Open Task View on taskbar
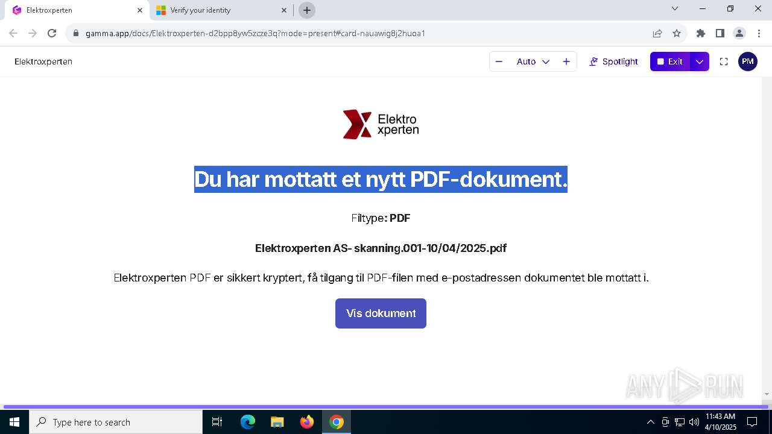Image resolution: width=772 pixels, height=434 pixels. [x=217, y=422]
